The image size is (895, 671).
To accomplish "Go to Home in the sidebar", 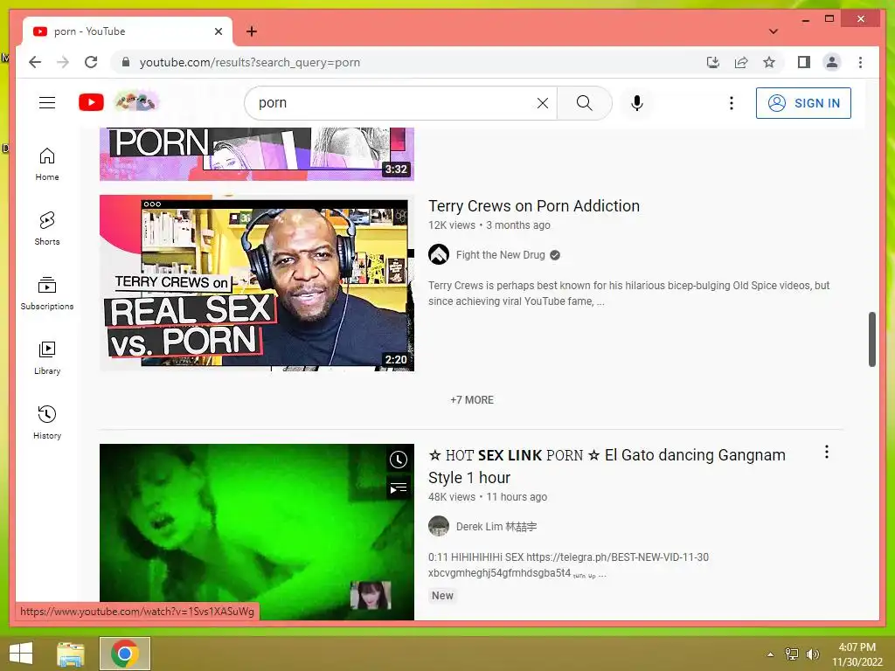I will coord(47,164).
